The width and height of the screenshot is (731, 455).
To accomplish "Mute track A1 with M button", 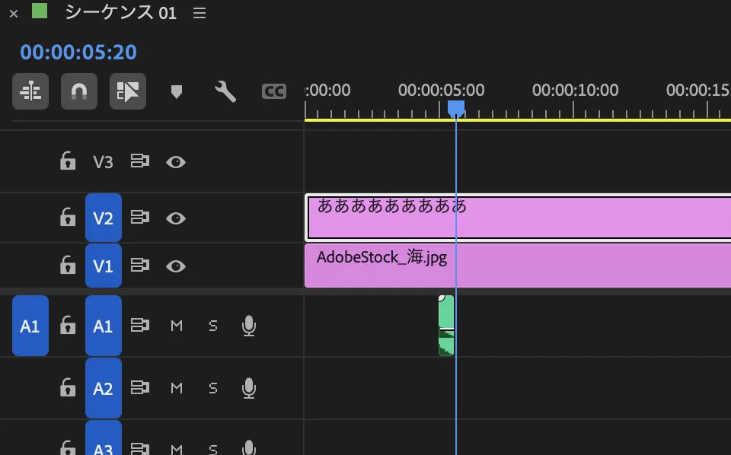I will tap(177, 326).
